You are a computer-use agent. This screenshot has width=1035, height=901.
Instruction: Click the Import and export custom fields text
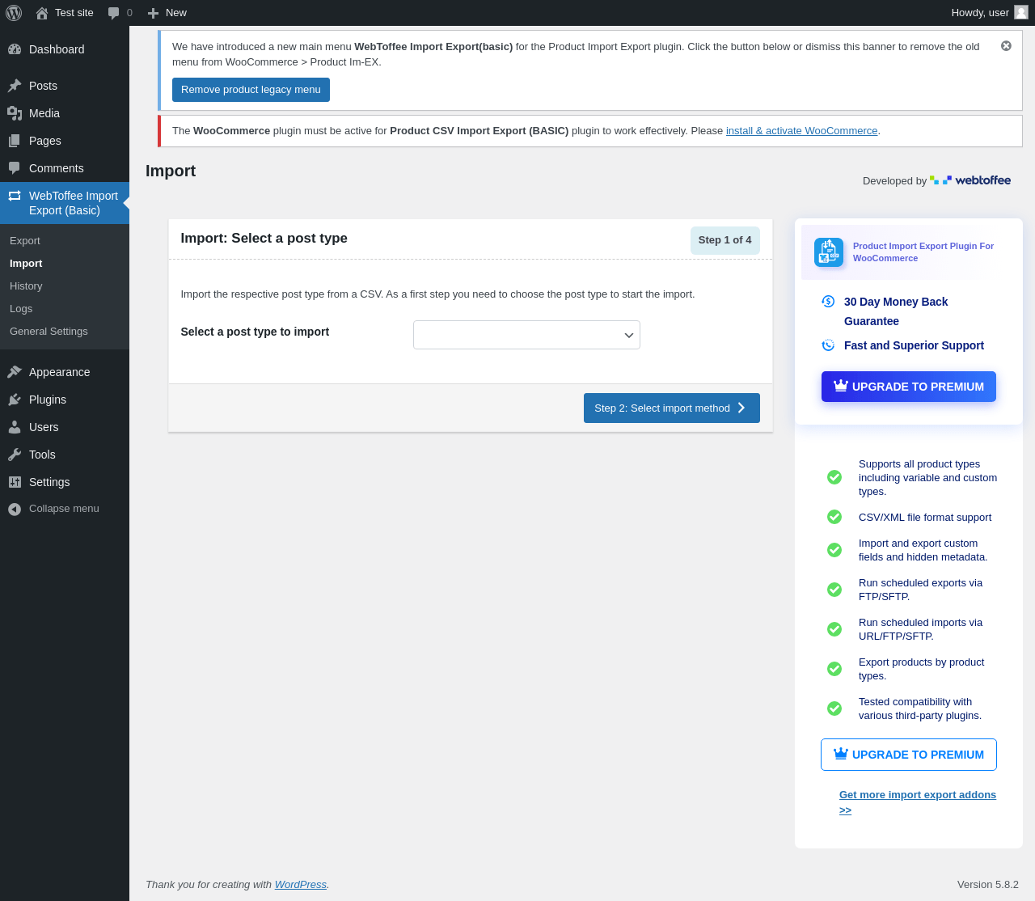923,550
